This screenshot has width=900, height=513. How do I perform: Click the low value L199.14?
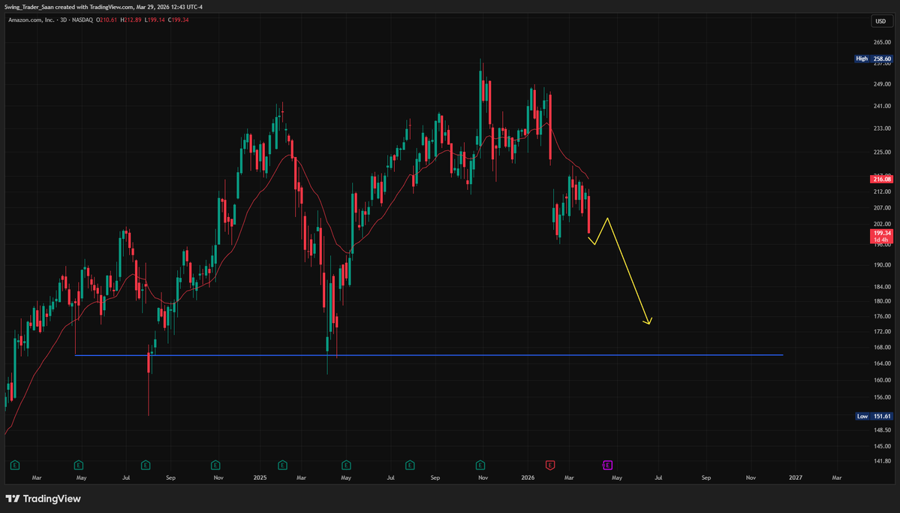pos(155,20)
